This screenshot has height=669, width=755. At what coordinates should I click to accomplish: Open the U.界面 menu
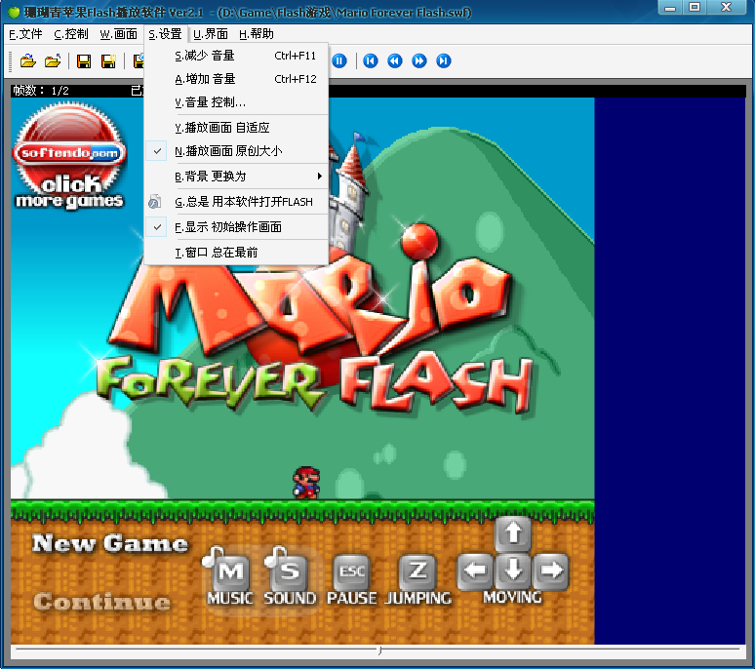pyautogui.click(x=211, y=34)
